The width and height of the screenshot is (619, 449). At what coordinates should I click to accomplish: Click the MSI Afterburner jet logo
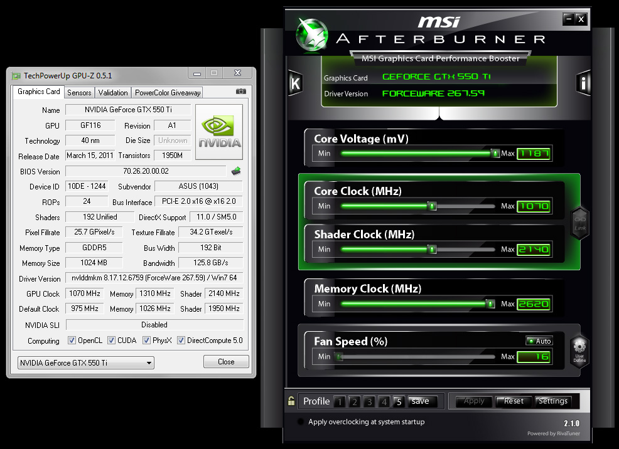tap(312, 34)
